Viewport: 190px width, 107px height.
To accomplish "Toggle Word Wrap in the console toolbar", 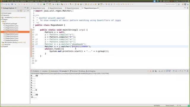I will (x=164, y=71).
